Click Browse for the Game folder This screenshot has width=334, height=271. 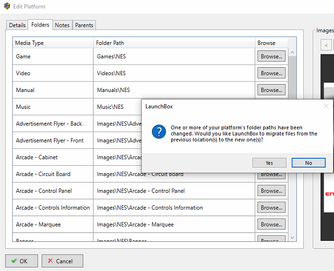[x=271, y=56]
